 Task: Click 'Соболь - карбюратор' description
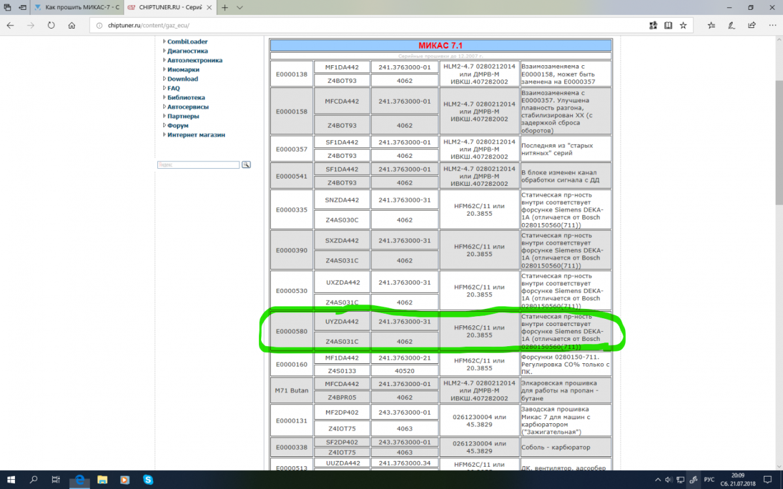[566, 447]
